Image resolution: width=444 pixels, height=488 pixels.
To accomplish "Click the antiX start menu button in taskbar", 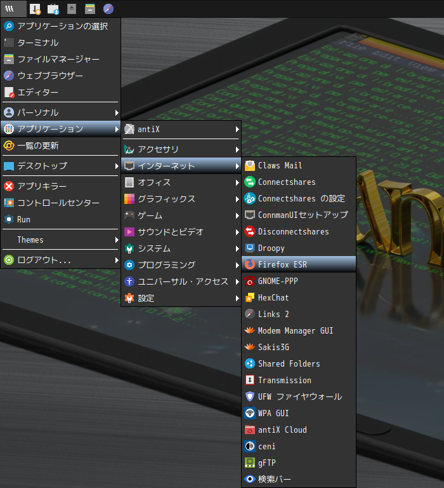I will pos(13,9).
